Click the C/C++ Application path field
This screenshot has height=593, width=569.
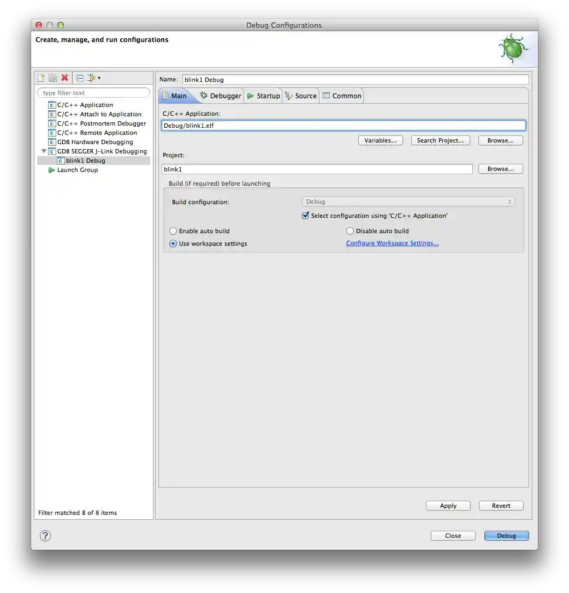click(343, 126)
